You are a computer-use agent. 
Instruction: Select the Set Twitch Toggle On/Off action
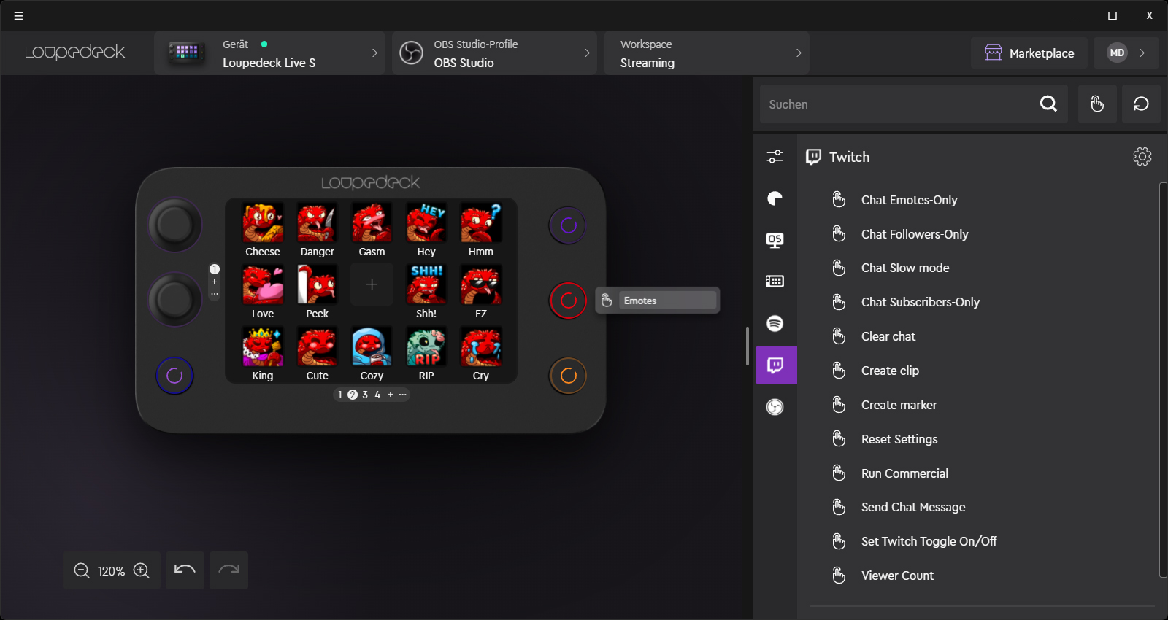(x=929, y=541)
